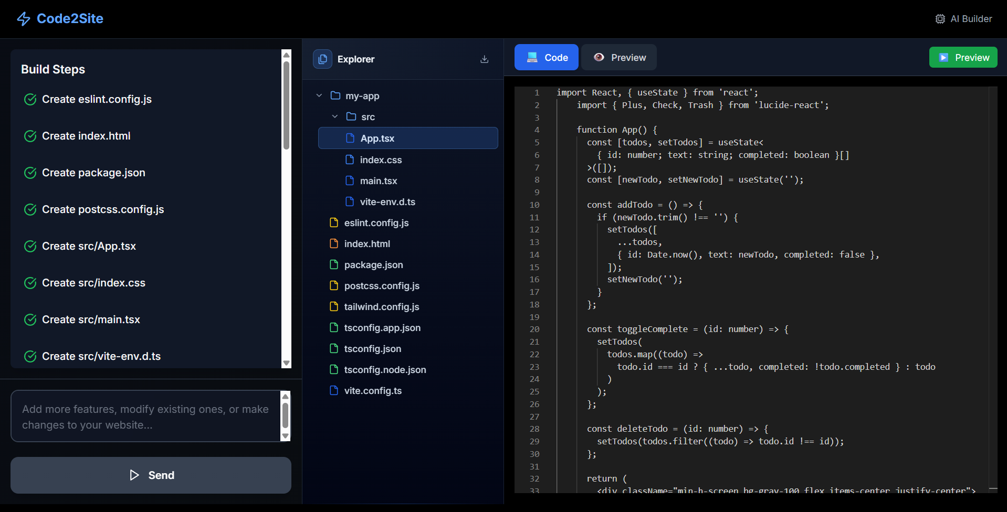1007x512 pixels.
Task: Click the checkmark icon beside Create src/main.tsx
Action: tap(30, 319)
